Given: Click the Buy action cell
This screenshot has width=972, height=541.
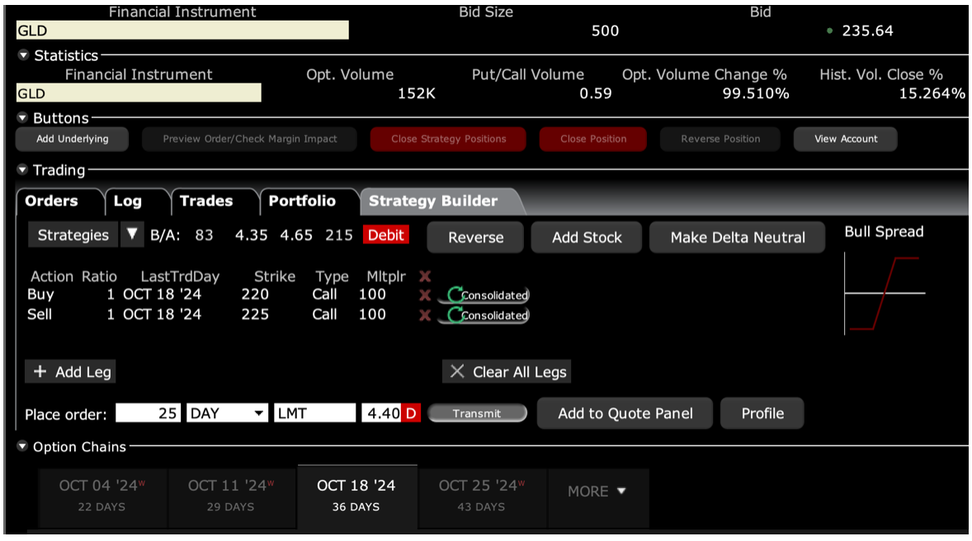Looking at the screenshot, I should click(41, 294).
